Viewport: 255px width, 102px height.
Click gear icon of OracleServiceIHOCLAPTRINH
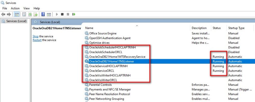pos(87,66)
